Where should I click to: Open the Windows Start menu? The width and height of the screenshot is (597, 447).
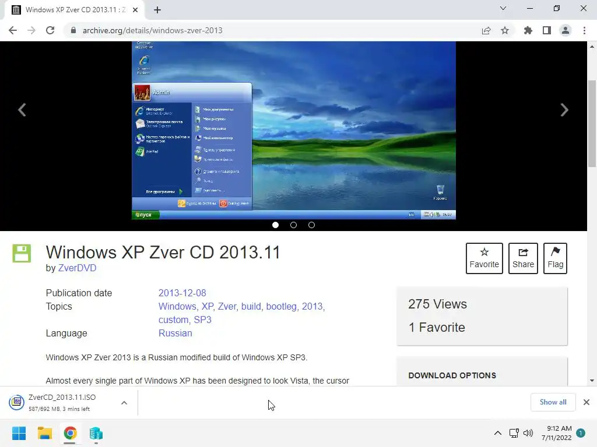pos(19,433)
